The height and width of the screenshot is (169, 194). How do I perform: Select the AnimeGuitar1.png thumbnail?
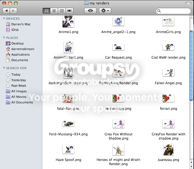point(68,47)
